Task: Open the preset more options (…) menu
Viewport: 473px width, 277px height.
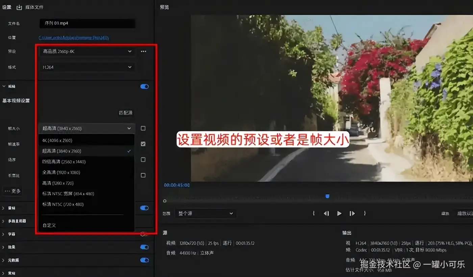Action: point(144,51)
